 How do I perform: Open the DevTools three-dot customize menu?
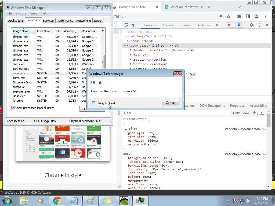pos(259,25)
